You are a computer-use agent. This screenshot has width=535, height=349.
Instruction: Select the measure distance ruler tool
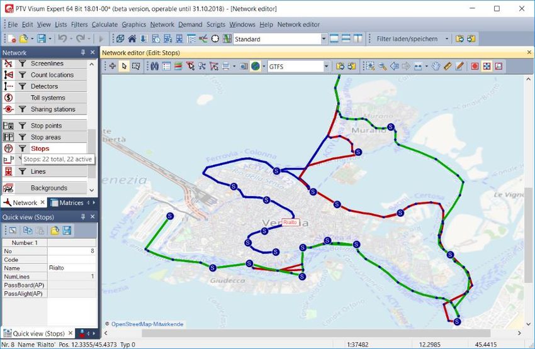pos(448,66)
